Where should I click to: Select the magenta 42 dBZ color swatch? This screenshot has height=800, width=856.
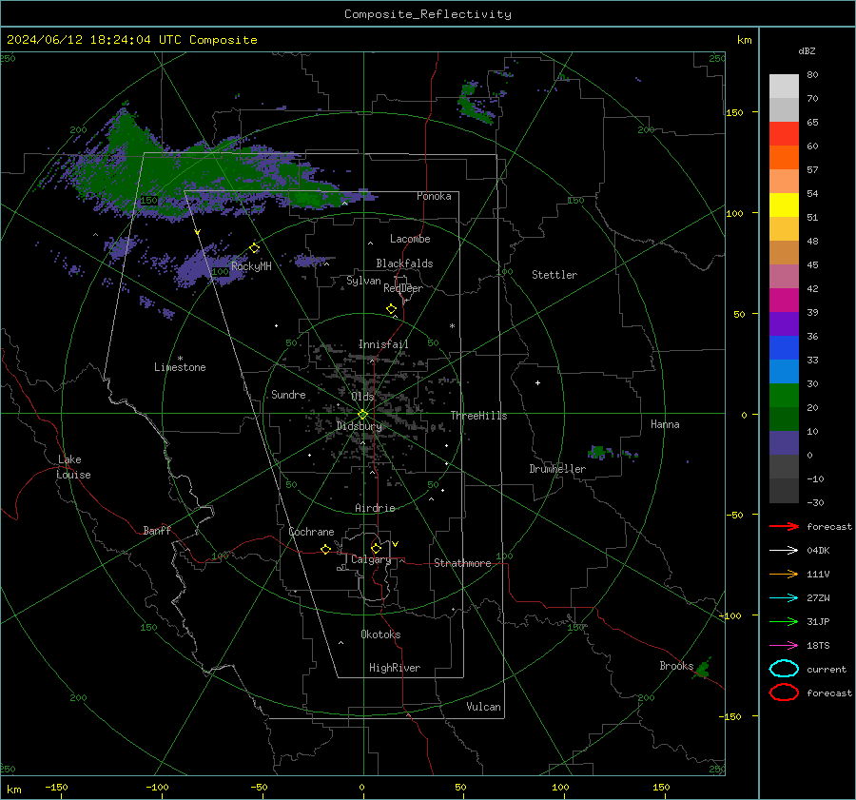[784, 300]
